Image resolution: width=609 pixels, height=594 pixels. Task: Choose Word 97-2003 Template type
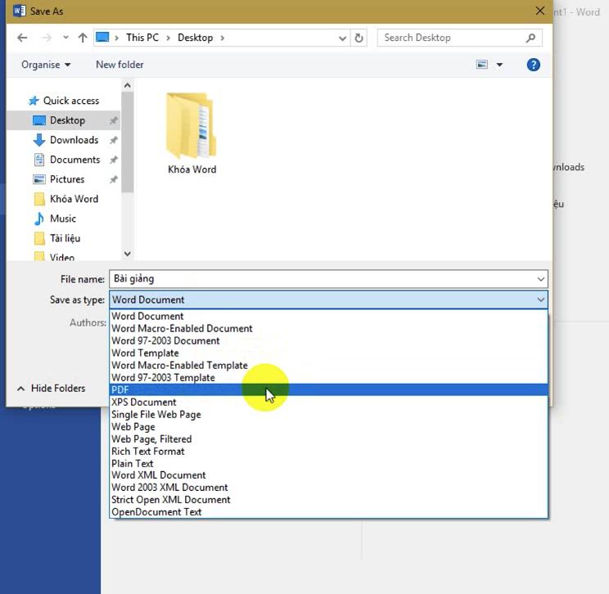point(328,378)
